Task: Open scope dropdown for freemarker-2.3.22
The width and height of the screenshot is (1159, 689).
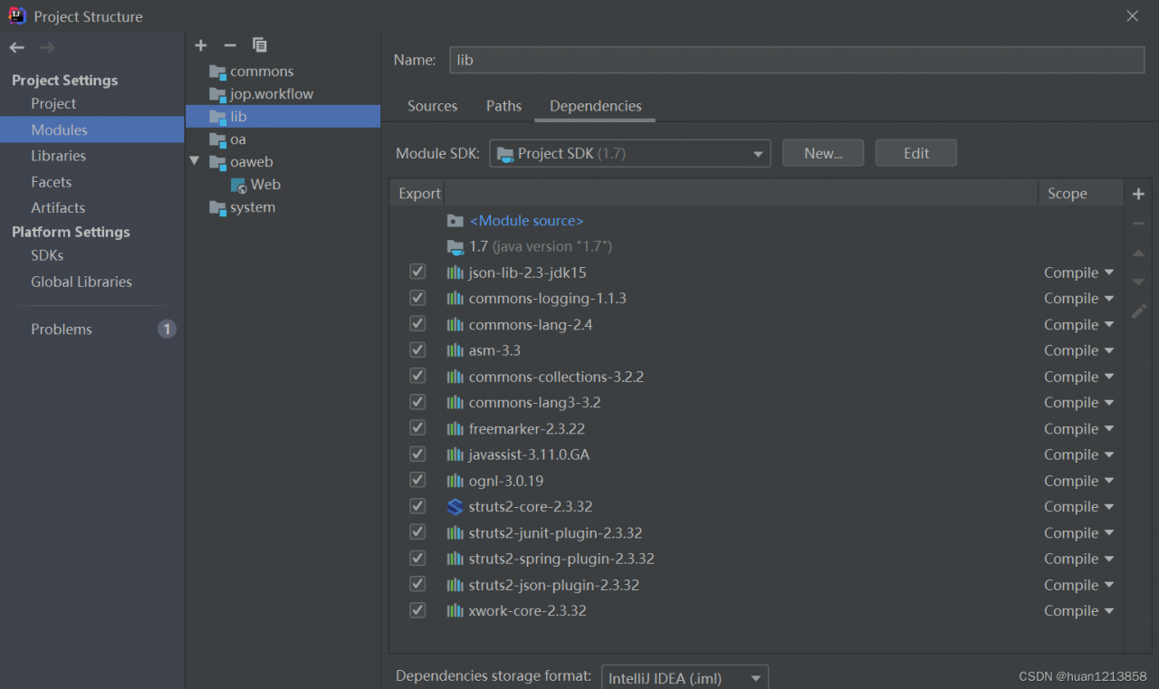Action: [1078, 429]
